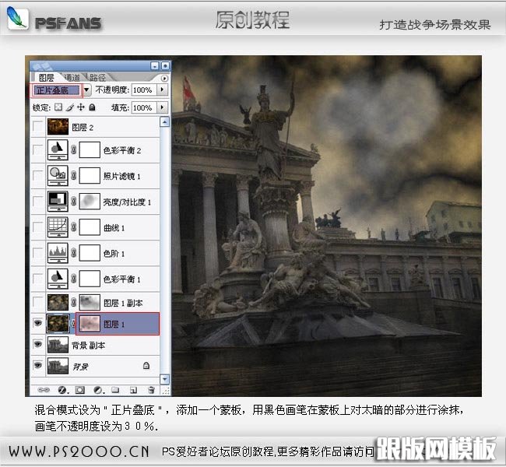Expand the 不透明度 opacity arrow

coord(162,90)
